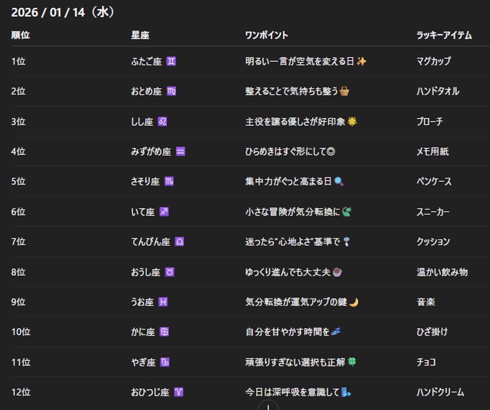
Task: Select the ラッキーアイテム column header
Action: coord(444,35)
